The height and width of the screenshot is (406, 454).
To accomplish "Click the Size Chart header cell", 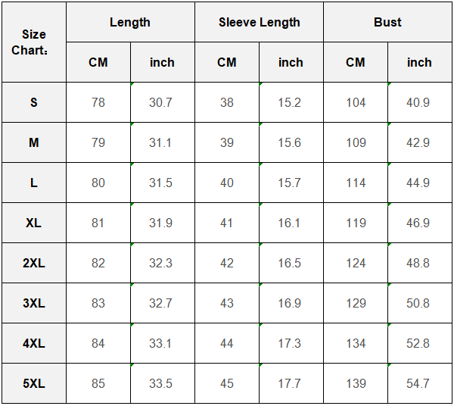I will point(34,42).
